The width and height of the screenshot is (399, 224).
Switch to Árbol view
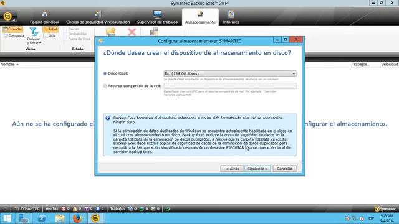(x=50, y=29)
